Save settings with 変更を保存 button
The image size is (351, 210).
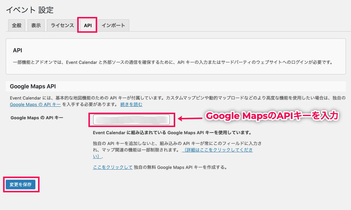click(x=21, y=185)
